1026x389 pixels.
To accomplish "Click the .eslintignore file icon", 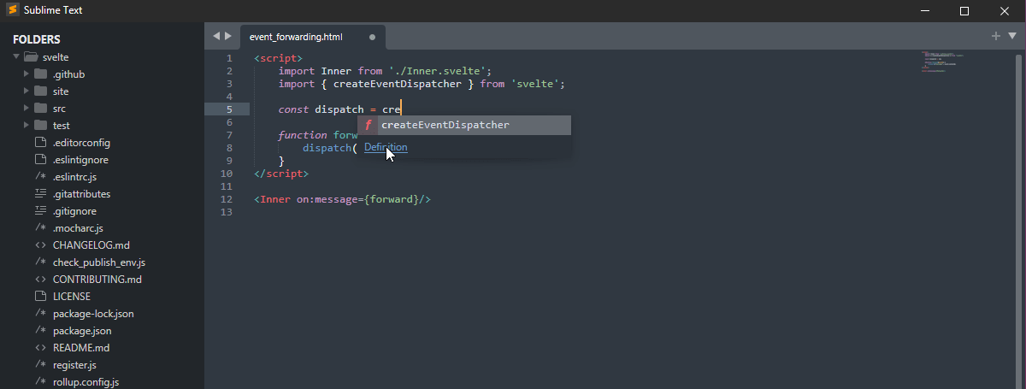I will tap(40, 159).
